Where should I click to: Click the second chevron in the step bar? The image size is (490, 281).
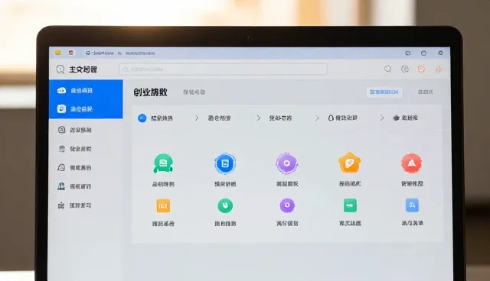pyautogui.click(x=258, y=118)
